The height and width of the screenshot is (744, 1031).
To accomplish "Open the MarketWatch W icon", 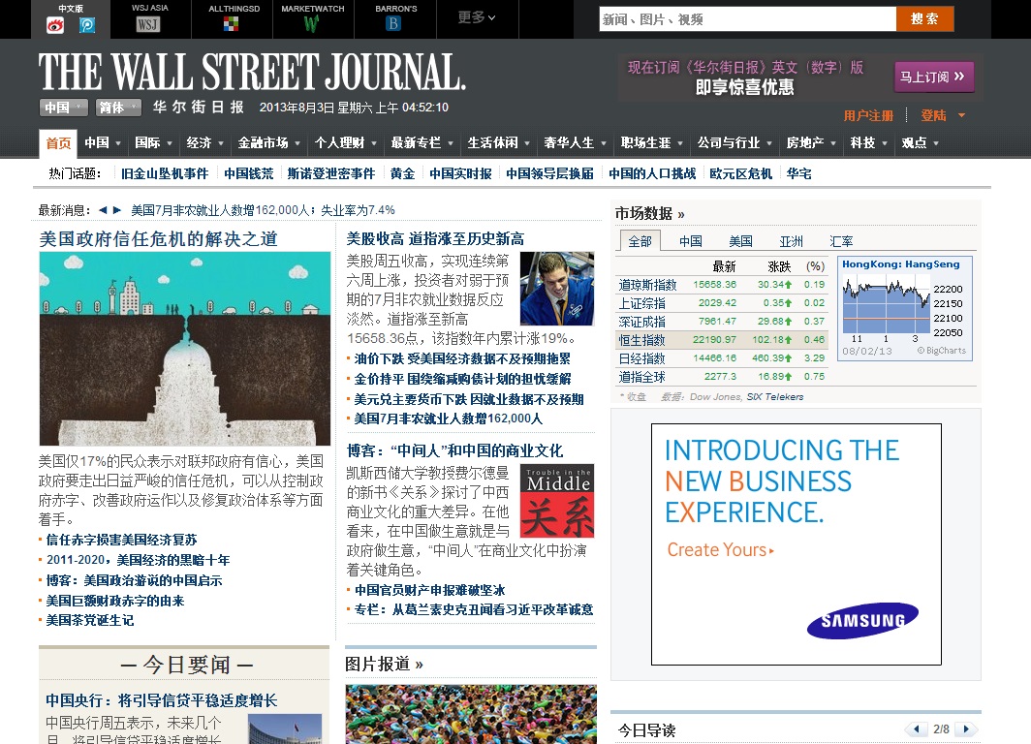I will tap(312, 24).
